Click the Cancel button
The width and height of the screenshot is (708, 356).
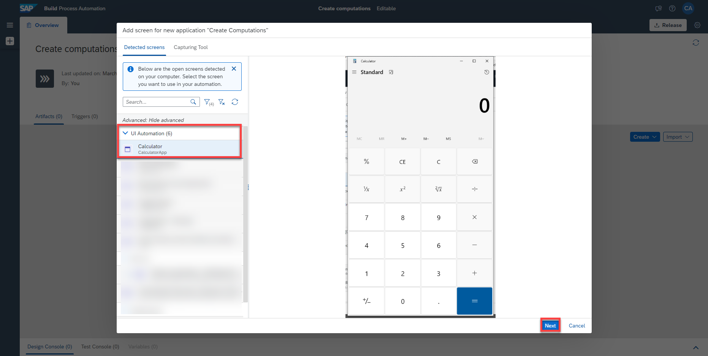(577, 326)
